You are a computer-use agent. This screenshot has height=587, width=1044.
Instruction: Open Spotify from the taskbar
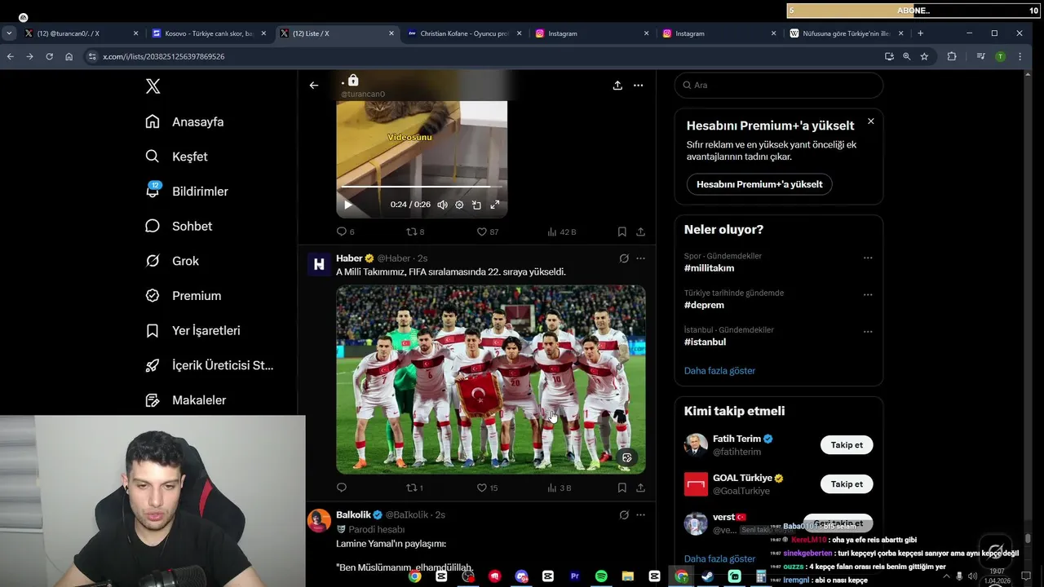click(601, 576)
